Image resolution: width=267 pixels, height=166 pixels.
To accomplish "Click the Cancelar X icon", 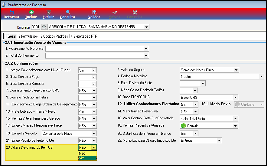I will (135, 12).
